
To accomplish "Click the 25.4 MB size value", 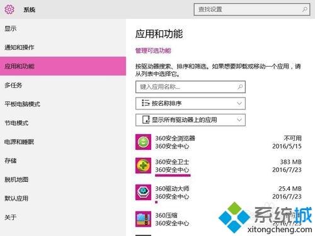I will pos(290,189).
